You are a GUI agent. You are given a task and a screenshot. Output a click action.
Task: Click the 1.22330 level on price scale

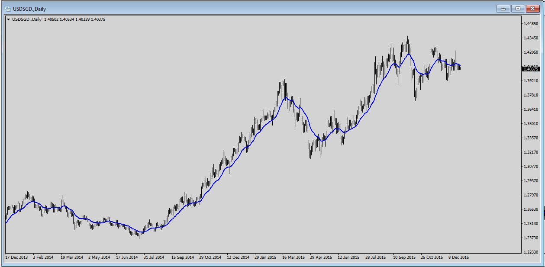[531, 252]
